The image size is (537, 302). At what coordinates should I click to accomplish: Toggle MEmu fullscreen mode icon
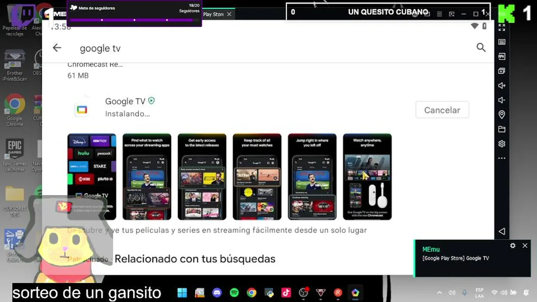pyautogui.click(x=502, y=28)
